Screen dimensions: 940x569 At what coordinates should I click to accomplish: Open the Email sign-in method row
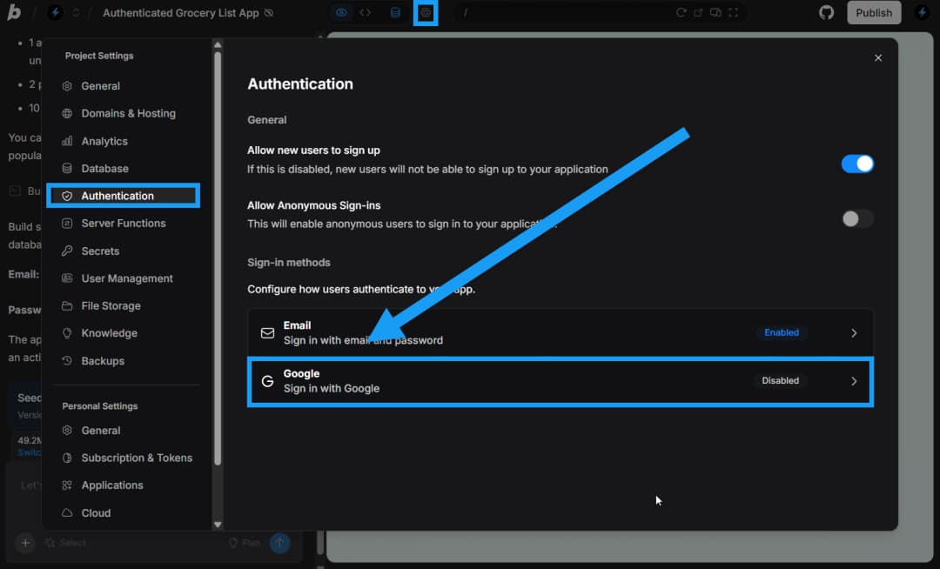(560, 332)
